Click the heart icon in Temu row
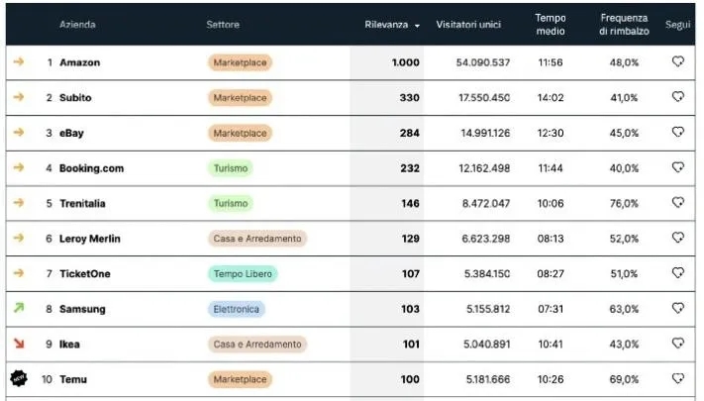This screenshot has height=401, width=704. (678, 379)
